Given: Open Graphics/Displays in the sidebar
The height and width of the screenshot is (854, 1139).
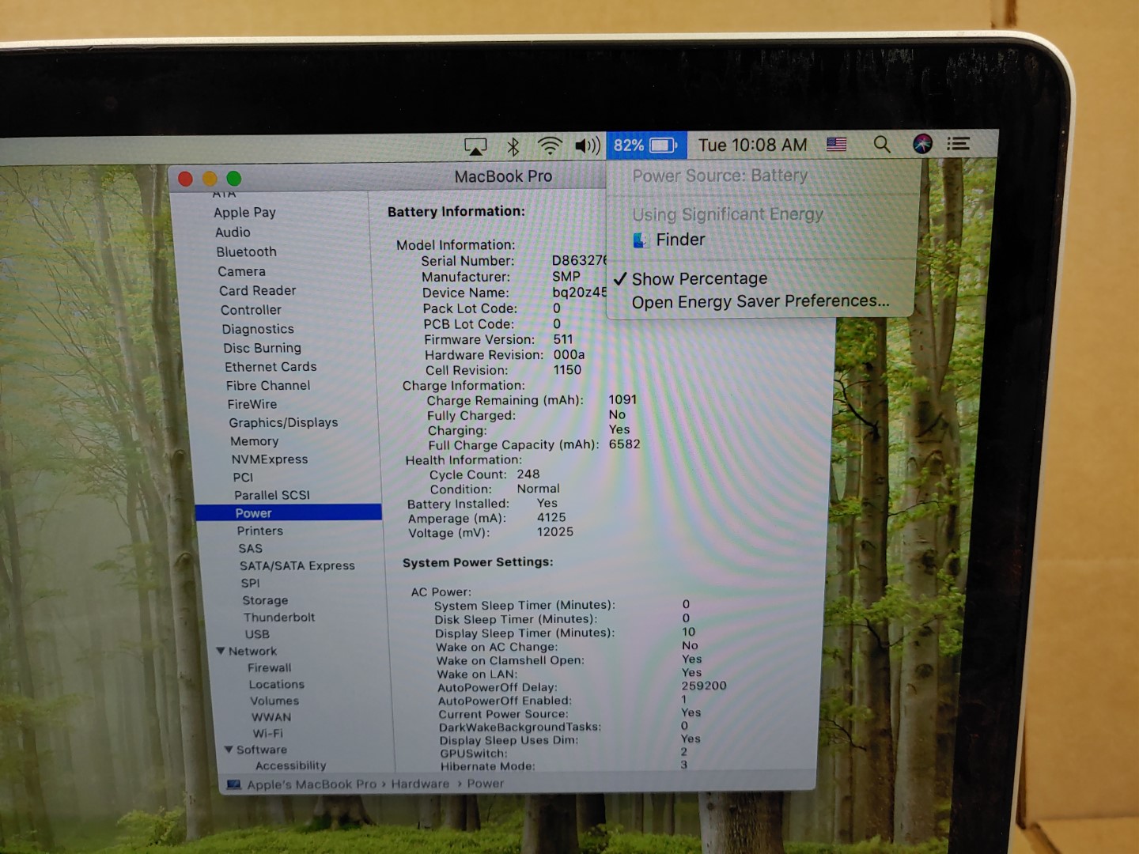Looking at the screenshot, I should (x=283, y=423).
